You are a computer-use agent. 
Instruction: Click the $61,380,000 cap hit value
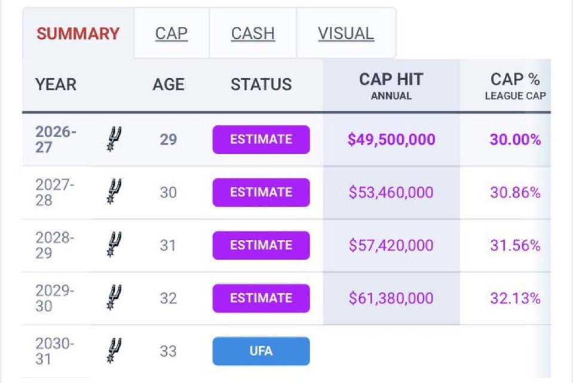point(391,298)
